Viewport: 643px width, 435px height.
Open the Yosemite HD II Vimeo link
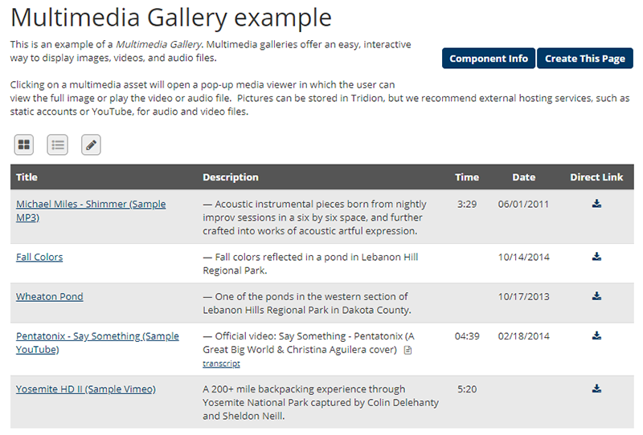click(x=85, y=389)
